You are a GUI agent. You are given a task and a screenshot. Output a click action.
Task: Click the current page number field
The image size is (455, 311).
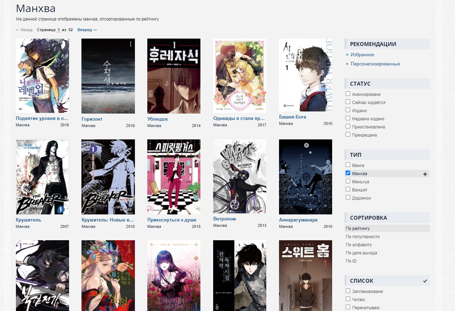pyautogui.click(x=59, y=30)
